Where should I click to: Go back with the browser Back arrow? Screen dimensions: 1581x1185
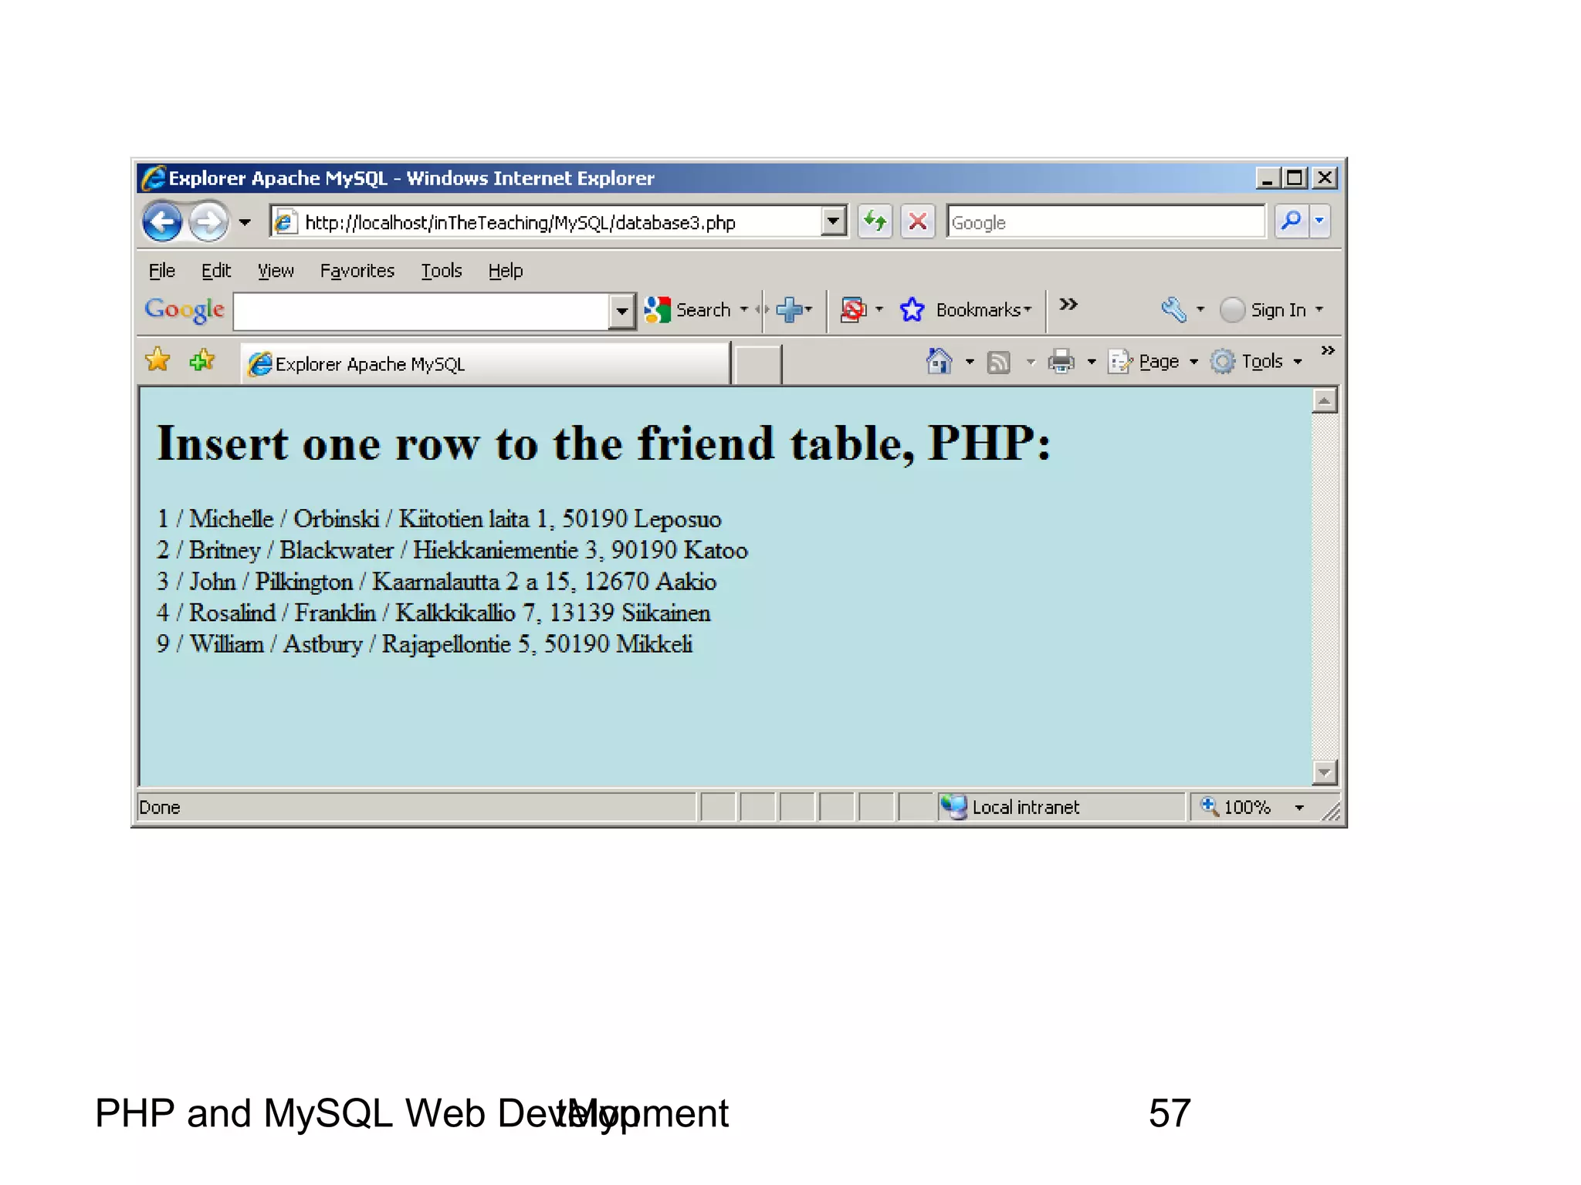coord(163,223)
